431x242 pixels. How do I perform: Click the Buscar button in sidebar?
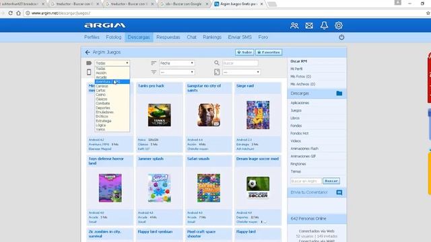point(331,181)
